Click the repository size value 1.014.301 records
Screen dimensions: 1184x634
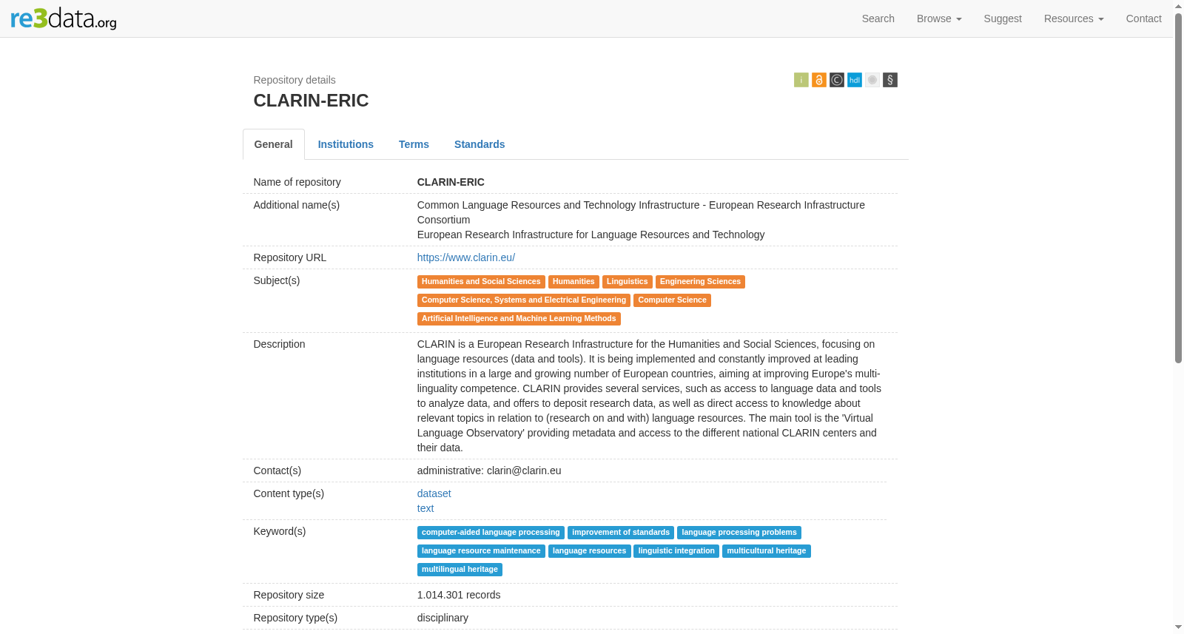point(459,595)
